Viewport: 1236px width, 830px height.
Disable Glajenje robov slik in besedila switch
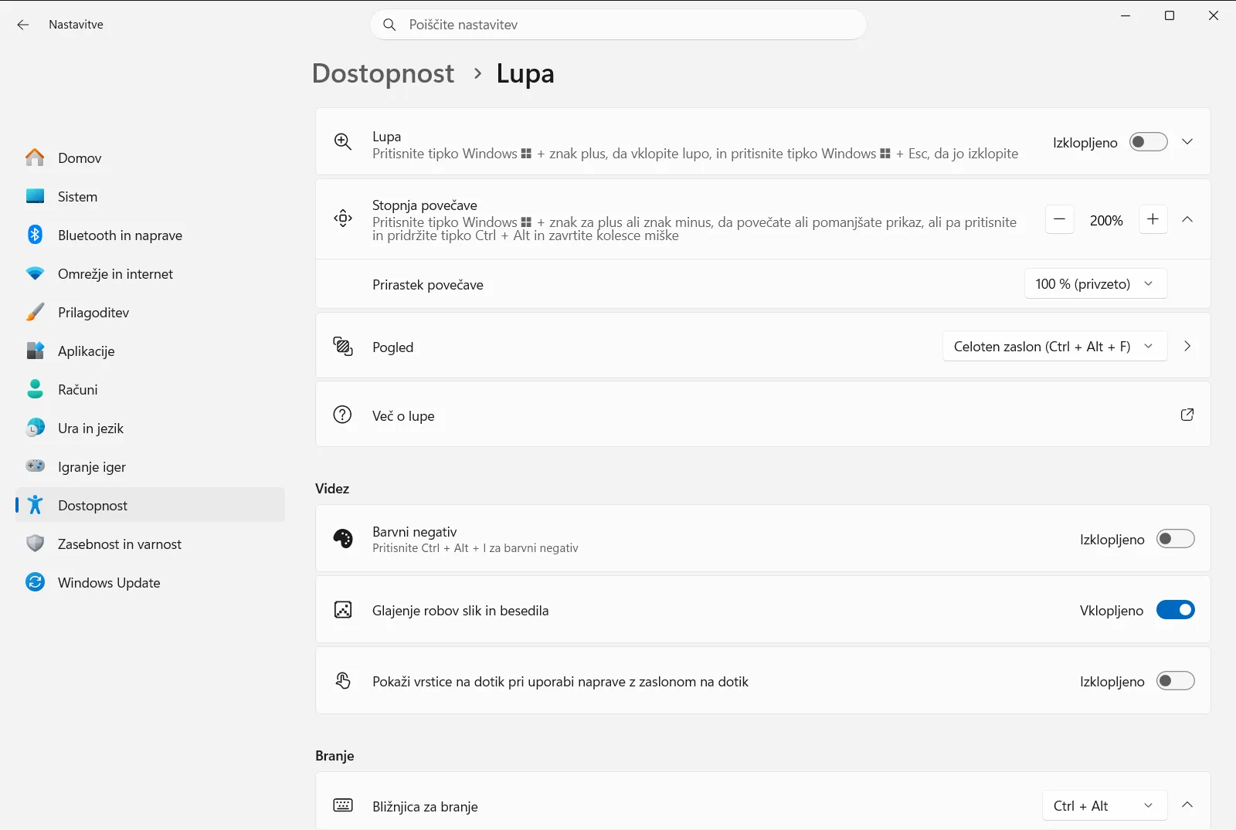(x=1175, y=610)
